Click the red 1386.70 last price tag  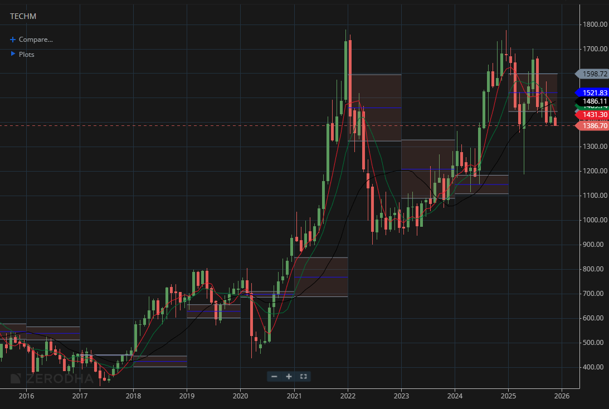pyautogui.click(x=592, y=126)
